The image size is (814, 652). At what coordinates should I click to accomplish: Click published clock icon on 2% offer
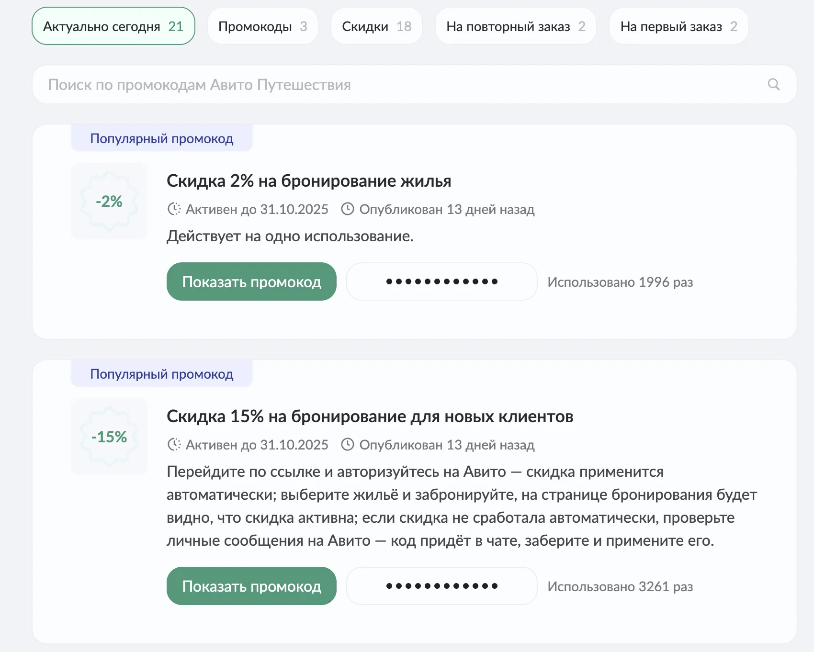[348, 209]
